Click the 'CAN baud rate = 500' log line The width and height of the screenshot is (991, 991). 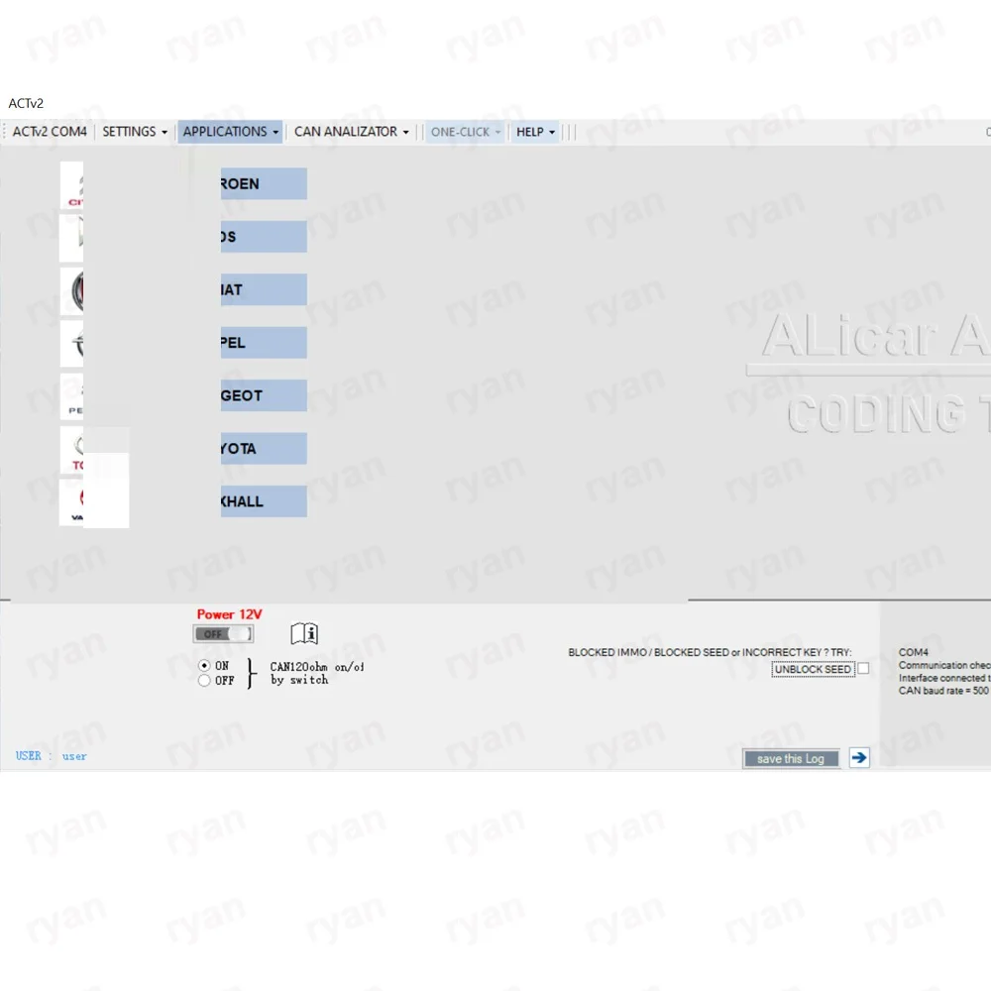click(x=943, y=691)
